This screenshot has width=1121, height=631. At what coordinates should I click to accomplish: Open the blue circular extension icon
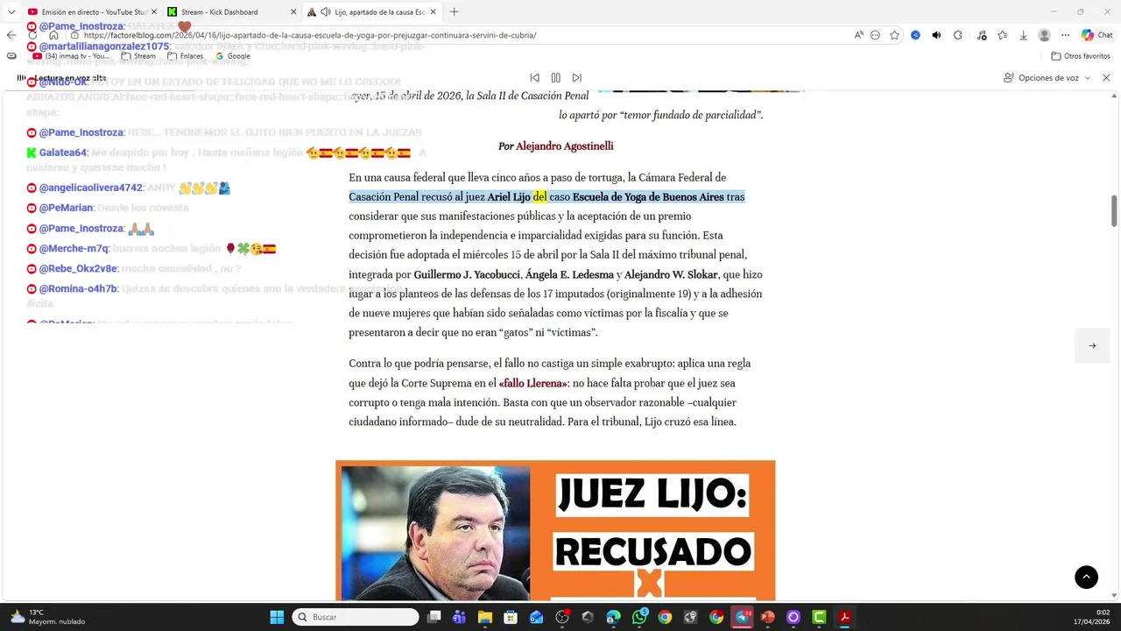point(915,35)
